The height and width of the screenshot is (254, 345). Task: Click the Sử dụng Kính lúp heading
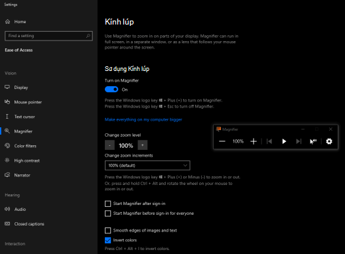[x=127, y=69]
